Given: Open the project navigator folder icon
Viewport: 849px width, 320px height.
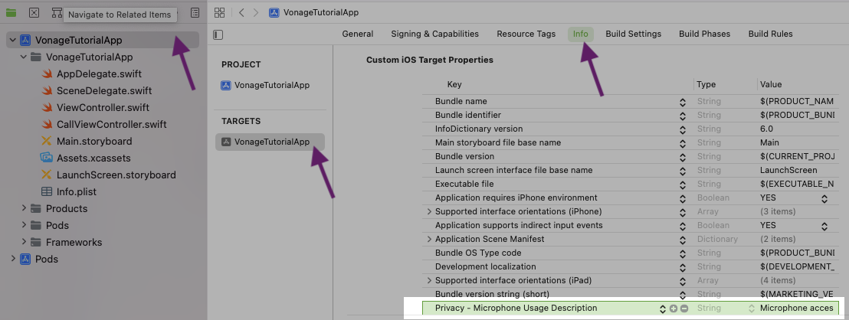Looking at the screenshot, I should (x=11, y=13).
